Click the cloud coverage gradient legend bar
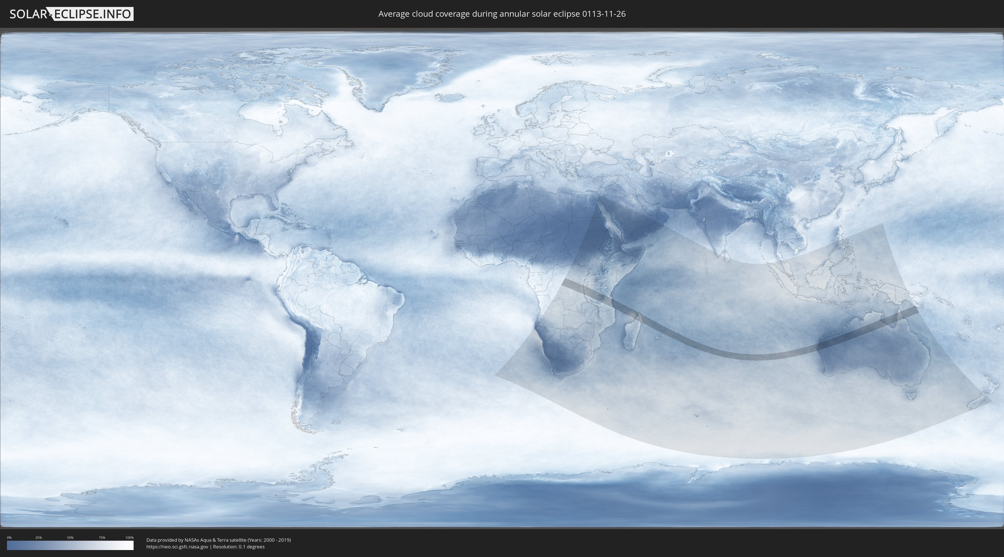1004x557 pixels. pyautogui.click(x=70, y=545)
